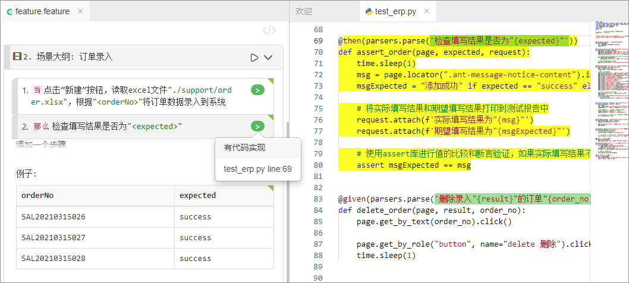This screenshot has height=283, width=629.
Task: Click page.get_by_text(order_no).click() line
Action: [x=434, y=221]
